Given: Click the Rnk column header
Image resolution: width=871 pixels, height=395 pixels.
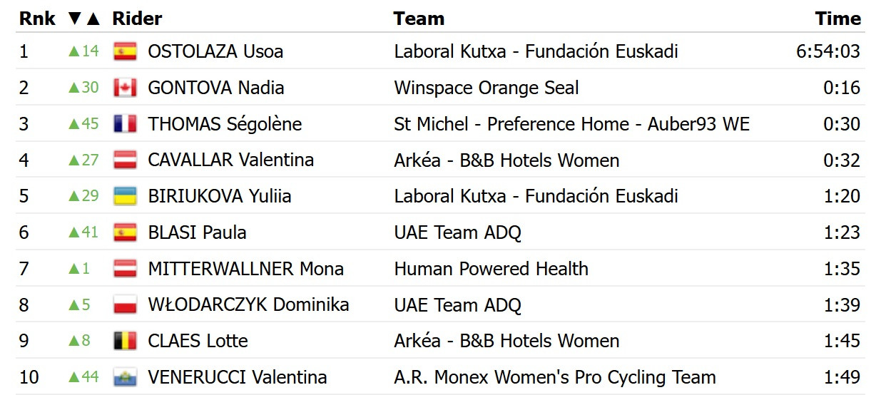Looking at the screenshot, I should (x=37, y=19).
